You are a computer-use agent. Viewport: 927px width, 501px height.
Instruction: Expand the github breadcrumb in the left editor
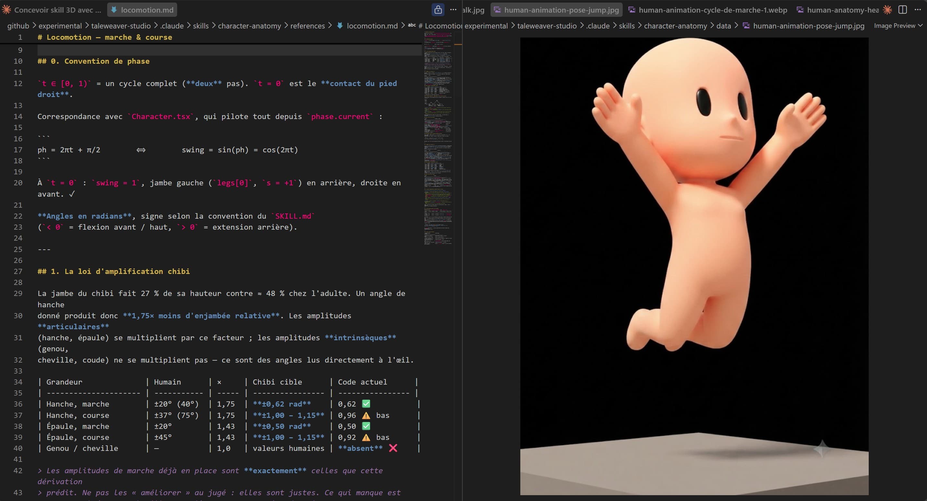tap(18, 26)
